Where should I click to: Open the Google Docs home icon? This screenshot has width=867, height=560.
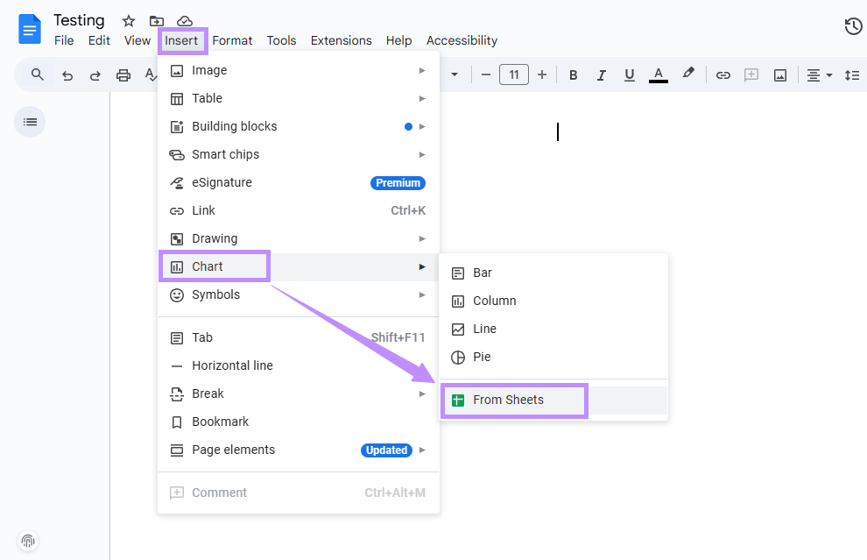(29, 29)
